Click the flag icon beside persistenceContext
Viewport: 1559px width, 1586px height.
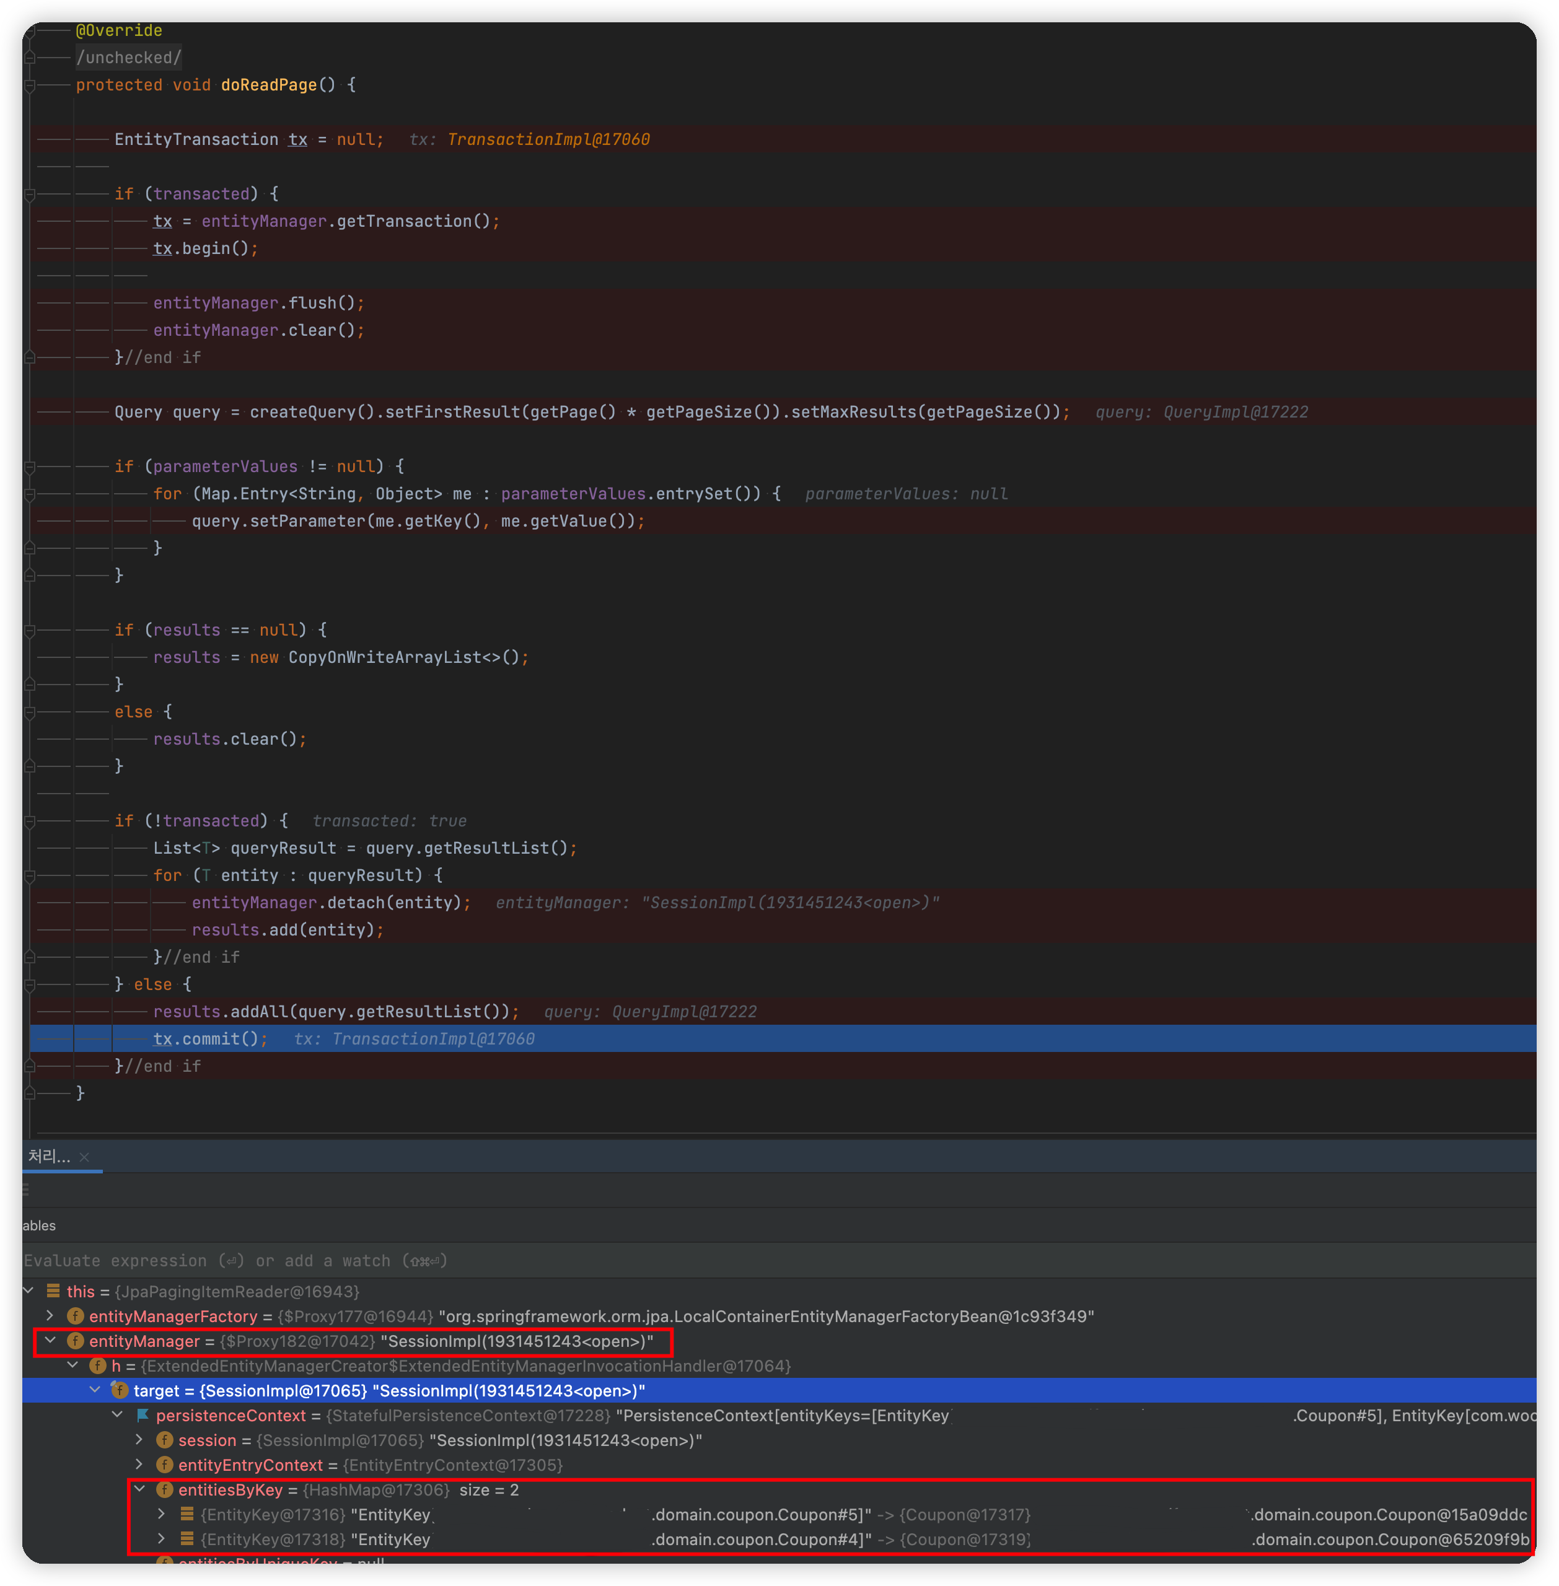click(x=143, y=1415)
